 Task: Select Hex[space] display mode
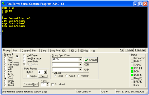click(5, 62)
